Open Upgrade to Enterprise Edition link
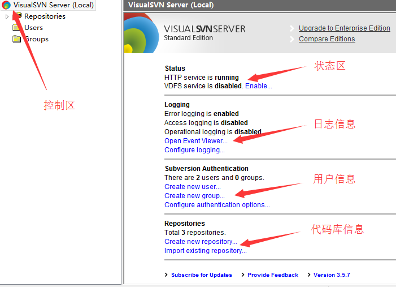The image size is (396, 287). [344, 28]
